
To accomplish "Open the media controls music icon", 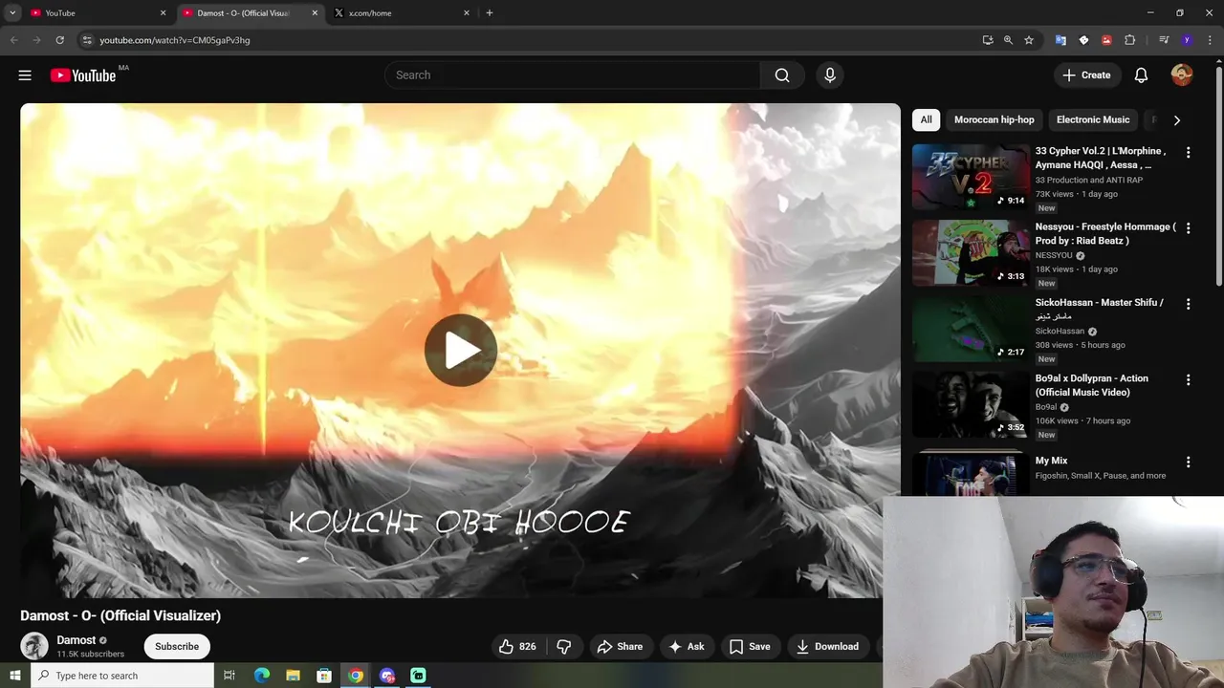I will pos(1164,40).
